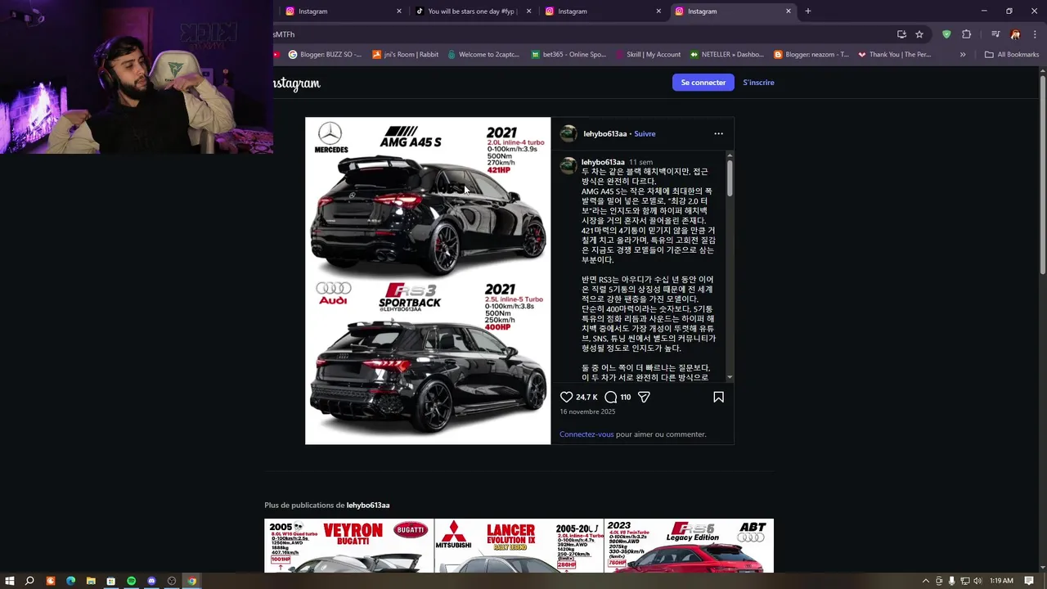
Task: Share the post with paper plane icon
Action: coord(644,397)
